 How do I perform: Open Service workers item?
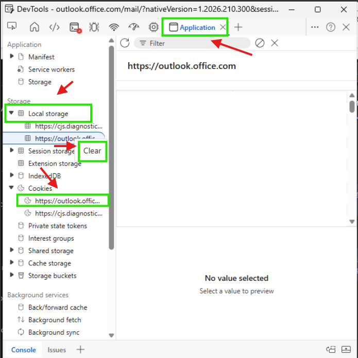tap(51, 69)
